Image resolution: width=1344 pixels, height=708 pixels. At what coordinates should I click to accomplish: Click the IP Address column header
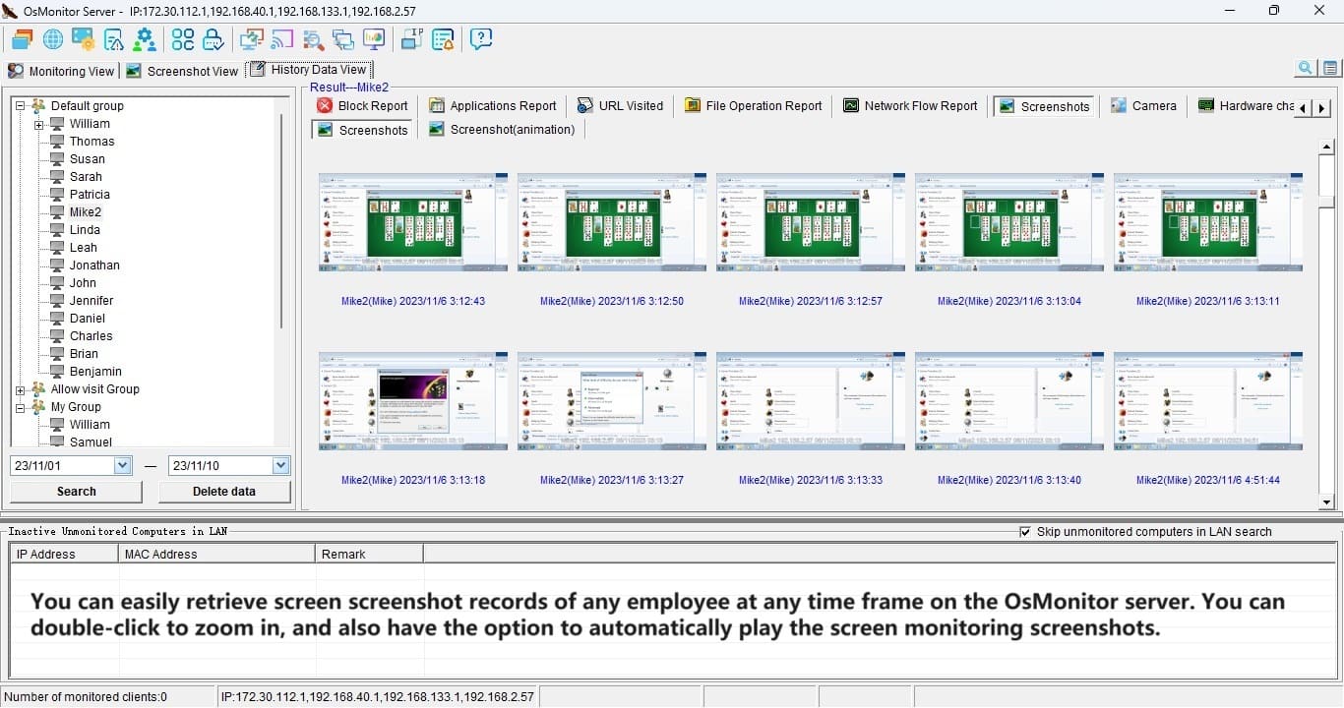[64, 555]
